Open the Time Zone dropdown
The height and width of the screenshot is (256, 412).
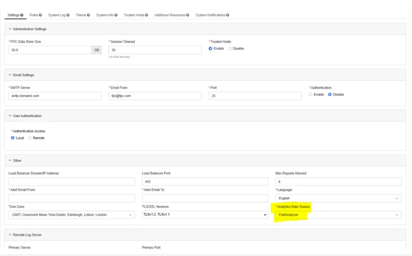(x=72, y=215)
